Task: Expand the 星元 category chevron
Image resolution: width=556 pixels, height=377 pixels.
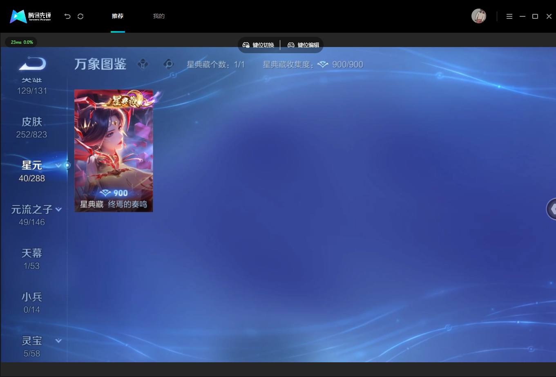Action: [58, 166]
